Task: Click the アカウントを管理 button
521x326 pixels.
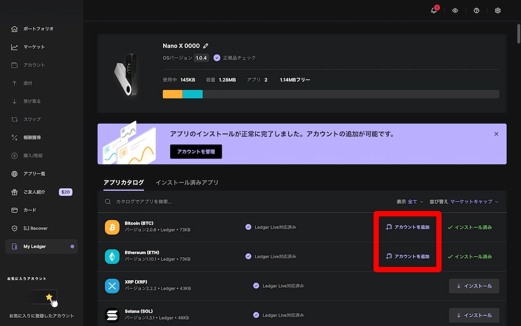Action: (x=196, y=151)
